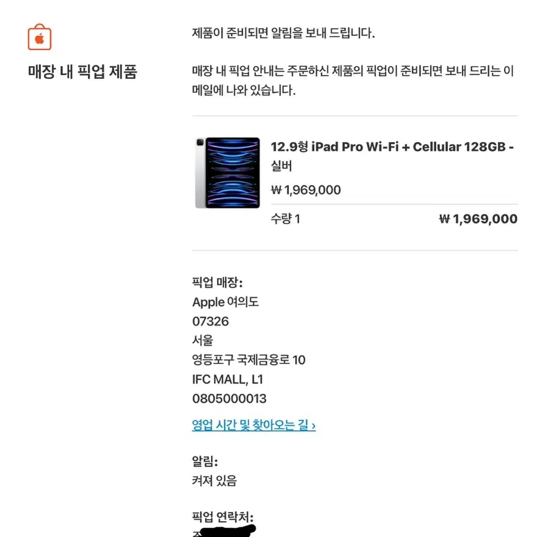Open the iPad Pro product thumbnail image
Image resolution: width=537 pixels, height=537 pixels.
click(x=227, y=173)
